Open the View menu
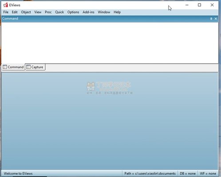 click(38, 12)
